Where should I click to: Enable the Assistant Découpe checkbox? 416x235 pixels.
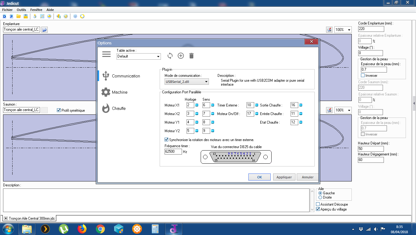(318, 204)
